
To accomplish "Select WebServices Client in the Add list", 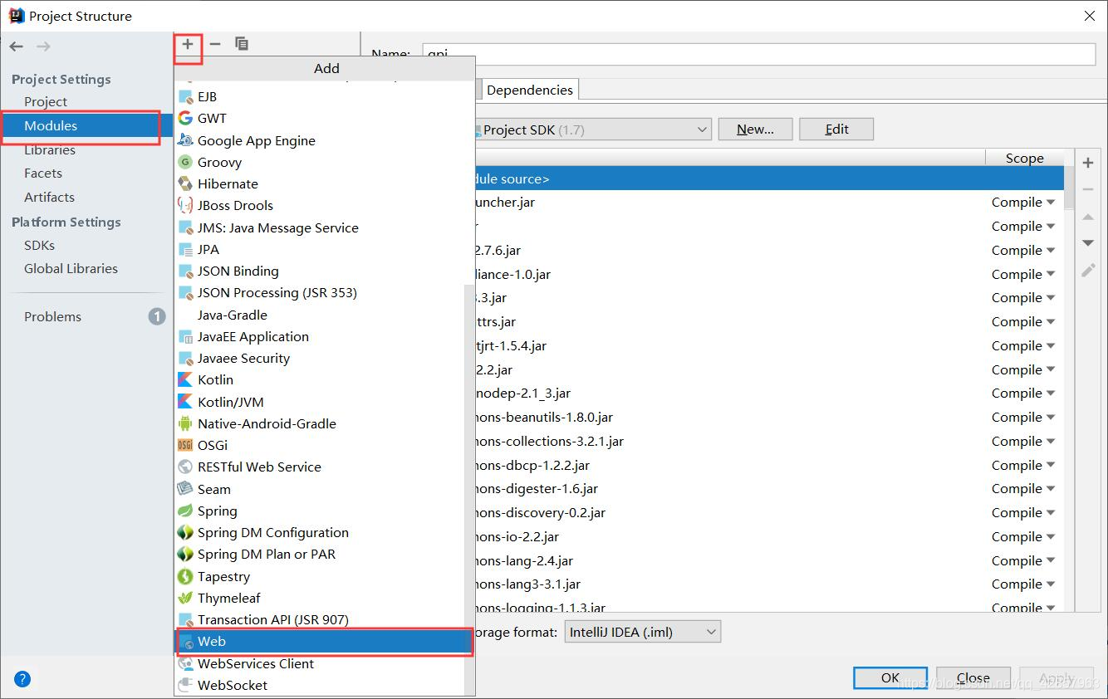I will pyautogui.click(x=320, y=663).
